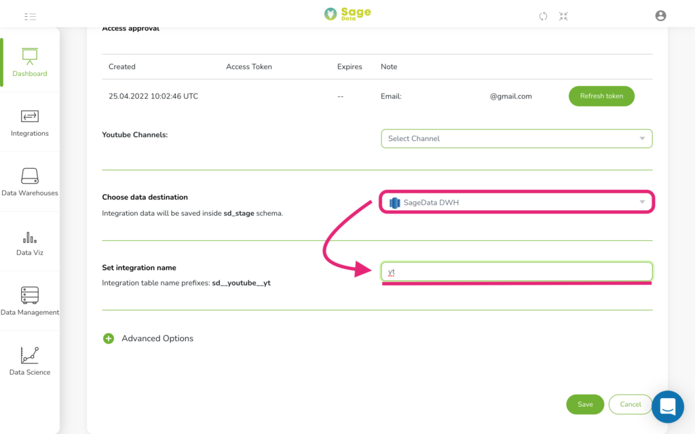The image size is (695, 434).
Task: Click the integration name input field
Action: coord(516,272)
